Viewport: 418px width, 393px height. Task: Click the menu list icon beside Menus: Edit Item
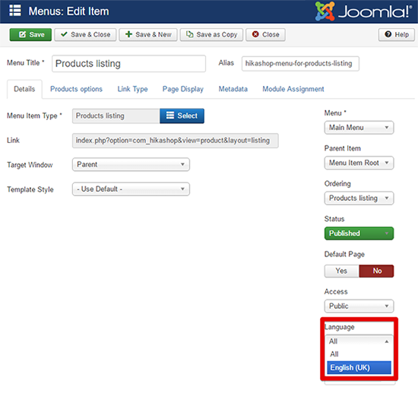pos(15,11)
